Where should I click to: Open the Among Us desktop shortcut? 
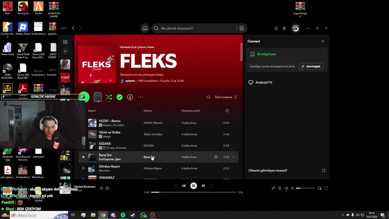(x=23, y=8)
